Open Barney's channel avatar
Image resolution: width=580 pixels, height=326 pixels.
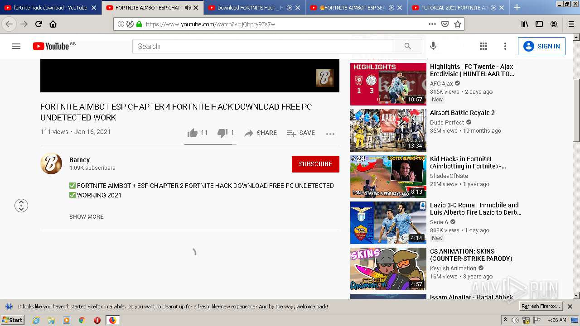(x=51, y=163)
